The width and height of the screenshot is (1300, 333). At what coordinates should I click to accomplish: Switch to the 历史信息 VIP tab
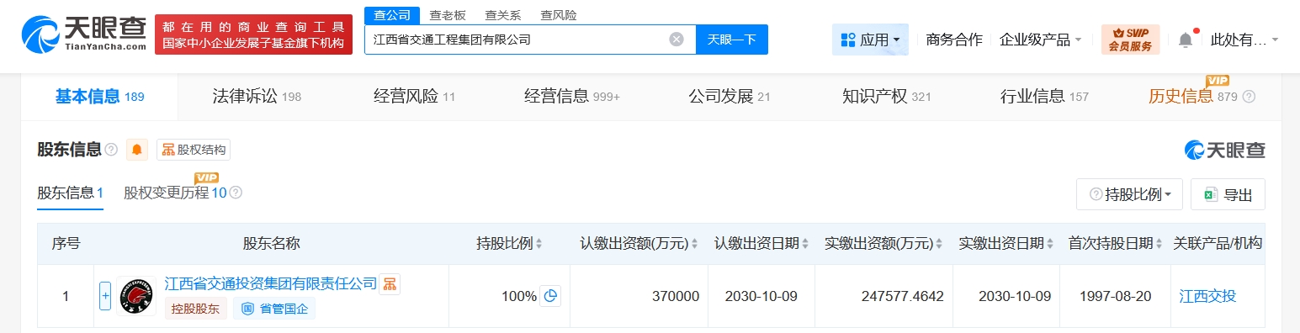(1193, 97)
